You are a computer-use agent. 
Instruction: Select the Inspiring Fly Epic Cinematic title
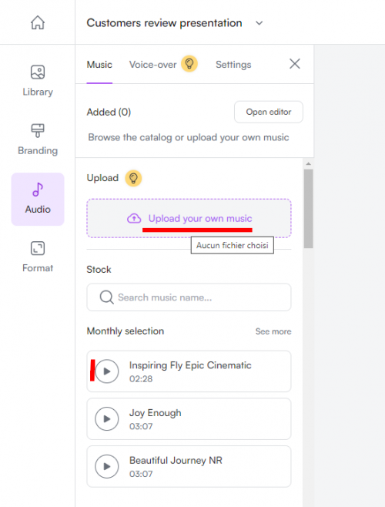click(190, 365)
